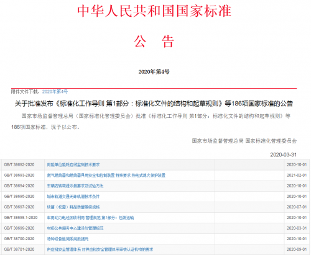Open the standard title link for GB/T 38694-2020
The height and width of the screenshot is (255, 311).
point(75,186)
